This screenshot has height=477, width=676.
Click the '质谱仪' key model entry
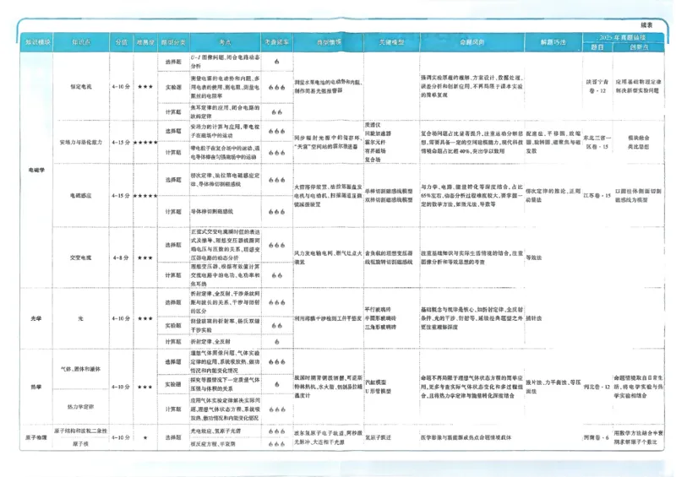pos(373,125)
